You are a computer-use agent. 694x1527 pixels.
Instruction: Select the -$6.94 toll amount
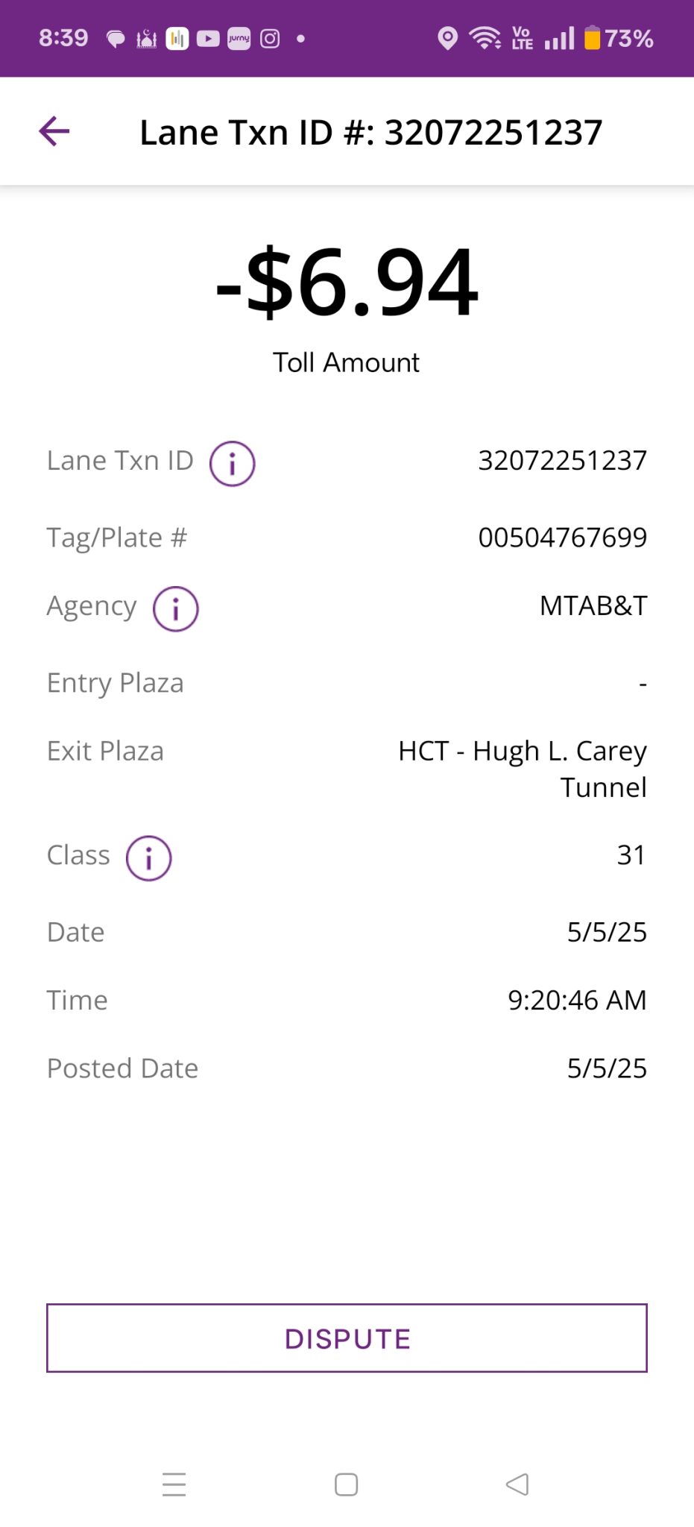point(347,283)
